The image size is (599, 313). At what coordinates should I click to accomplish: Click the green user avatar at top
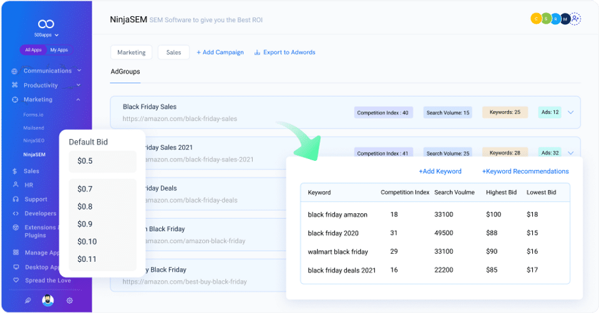pos(546,19)
